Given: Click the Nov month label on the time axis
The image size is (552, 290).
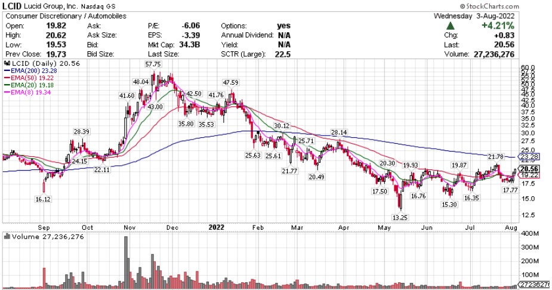Looking at the screenshot, I should point(130,228).
